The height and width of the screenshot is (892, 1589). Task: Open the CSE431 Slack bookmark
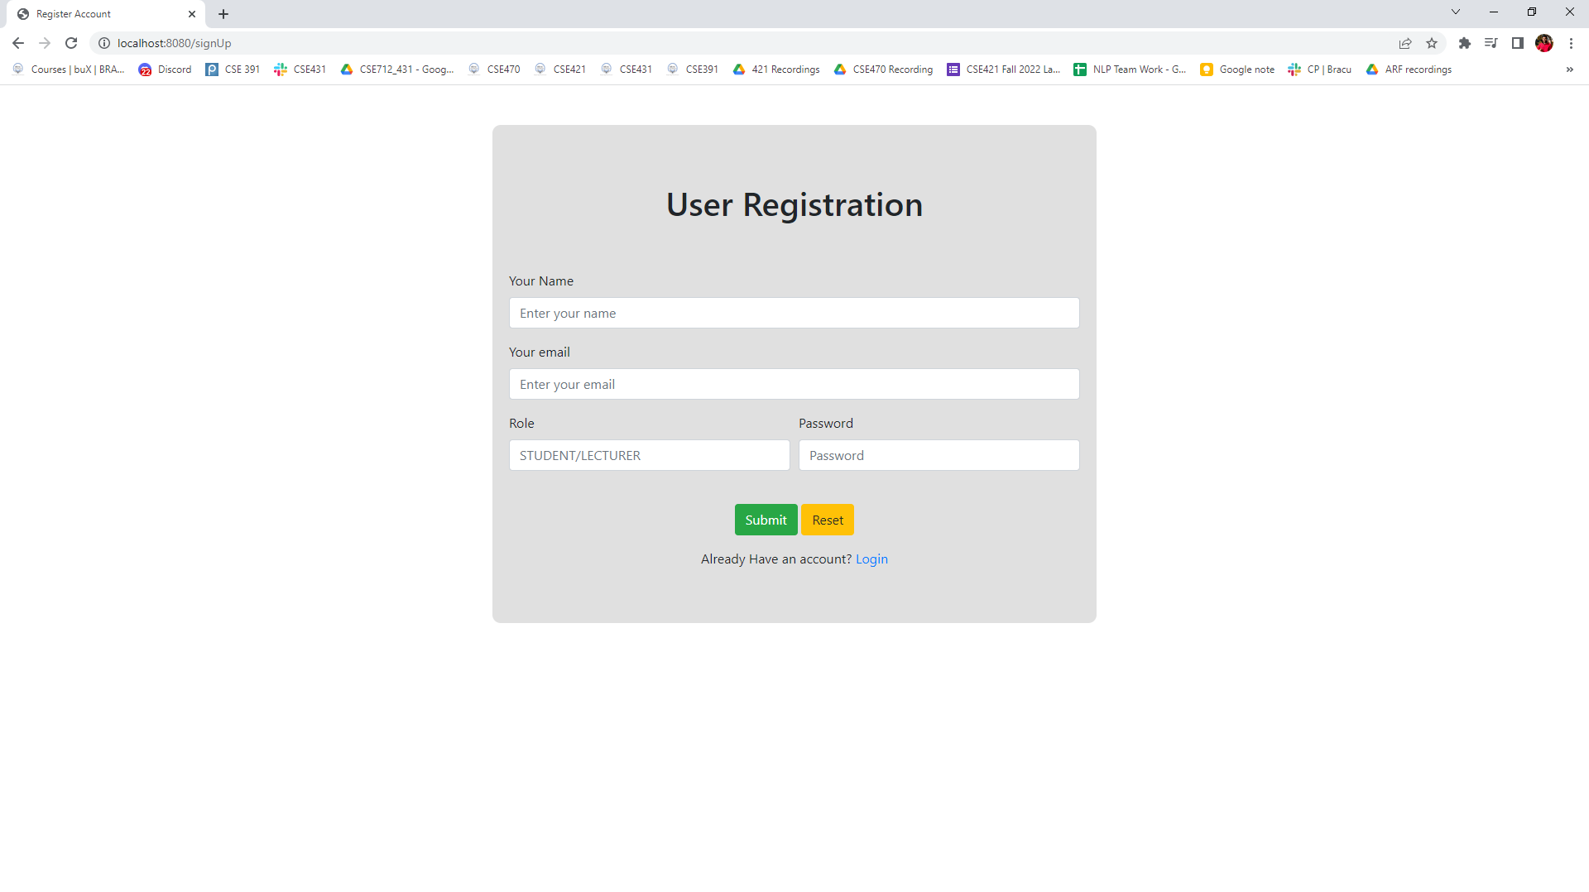pos(300,70)
